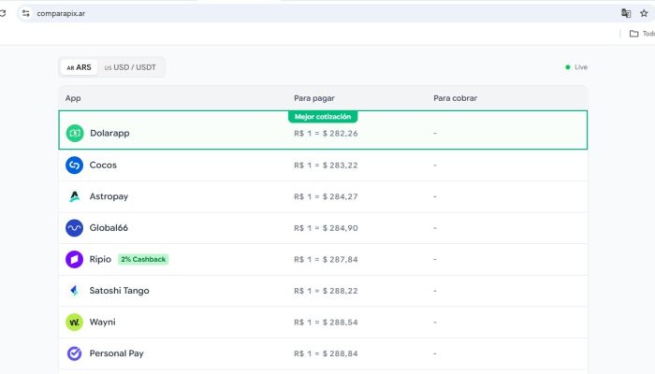The width and height of the screenshot is (655, 374).
Task: Click the Cocos logo icon
Action: (74, 165)
